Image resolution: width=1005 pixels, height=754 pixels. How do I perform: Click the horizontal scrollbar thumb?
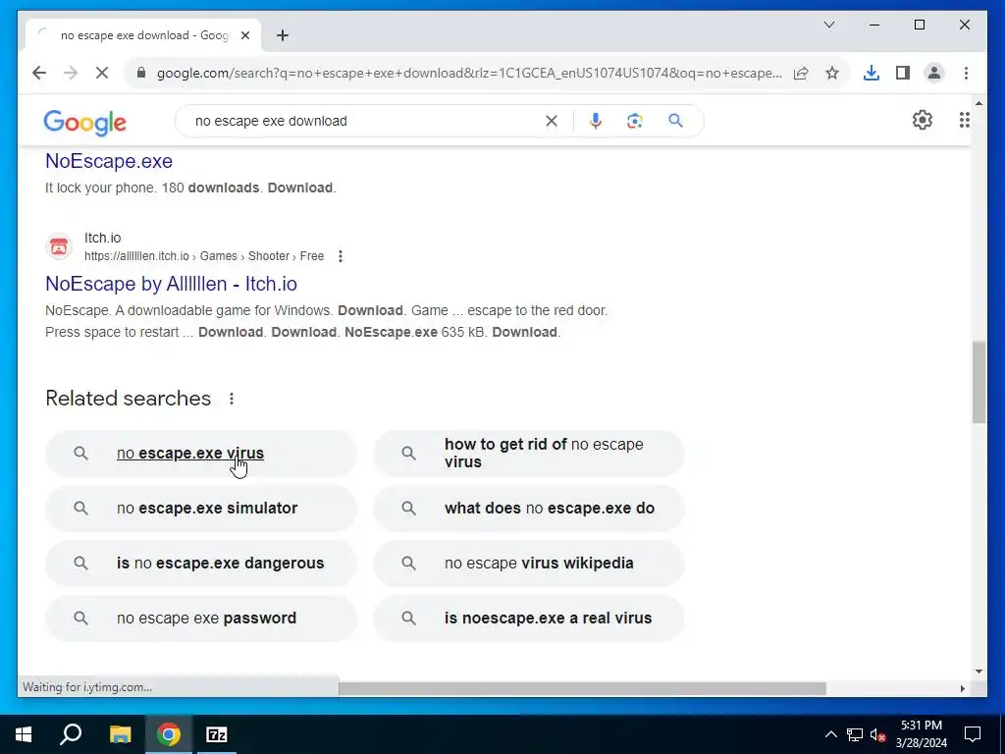pyautogui.click(x=582, y=688)
